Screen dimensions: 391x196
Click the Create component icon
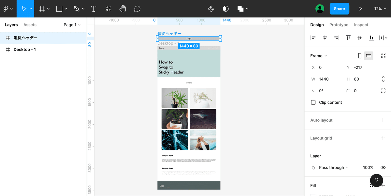[211, 9]
